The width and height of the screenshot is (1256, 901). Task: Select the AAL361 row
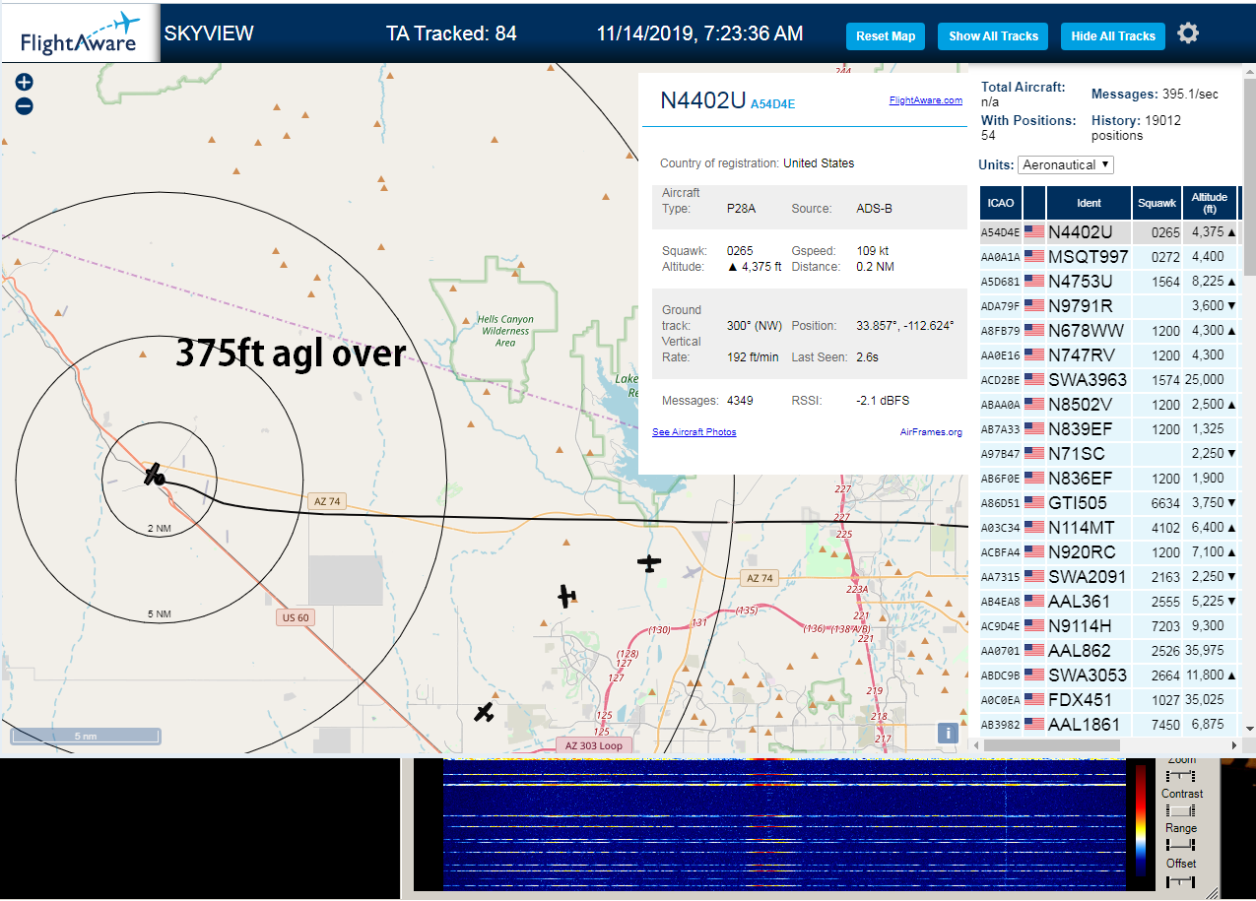click(x=1109, y=602)
